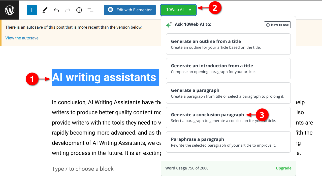322x181 pixels.
Task: Click the View the autosave link
Action: tap(22, 38)
